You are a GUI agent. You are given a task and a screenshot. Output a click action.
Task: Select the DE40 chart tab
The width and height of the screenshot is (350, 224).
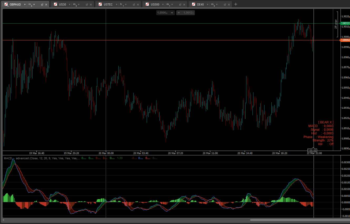(200, 4)
